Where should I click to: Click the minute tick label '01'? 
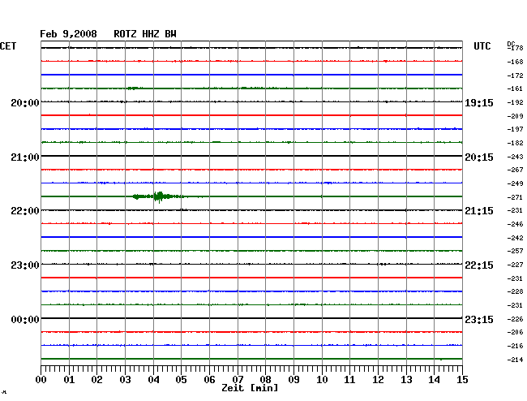(x=69, y=380)
